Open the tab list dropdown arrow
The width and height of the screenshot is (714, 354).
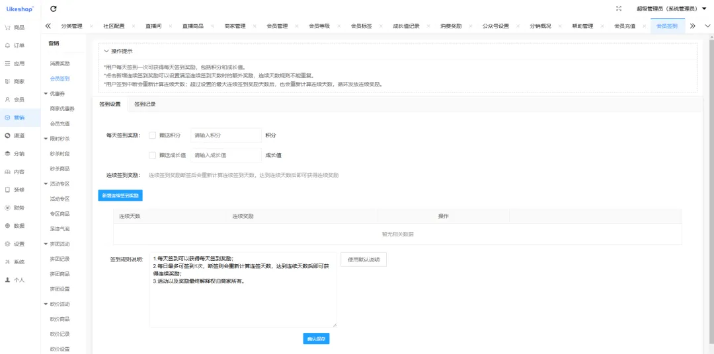(x=707, y=26)
